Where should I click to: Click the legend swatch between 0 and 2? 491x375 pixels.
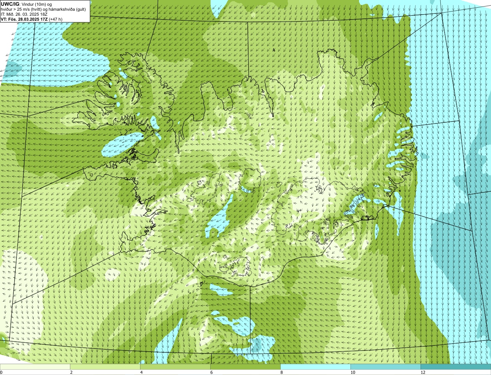tap(35, 367)
